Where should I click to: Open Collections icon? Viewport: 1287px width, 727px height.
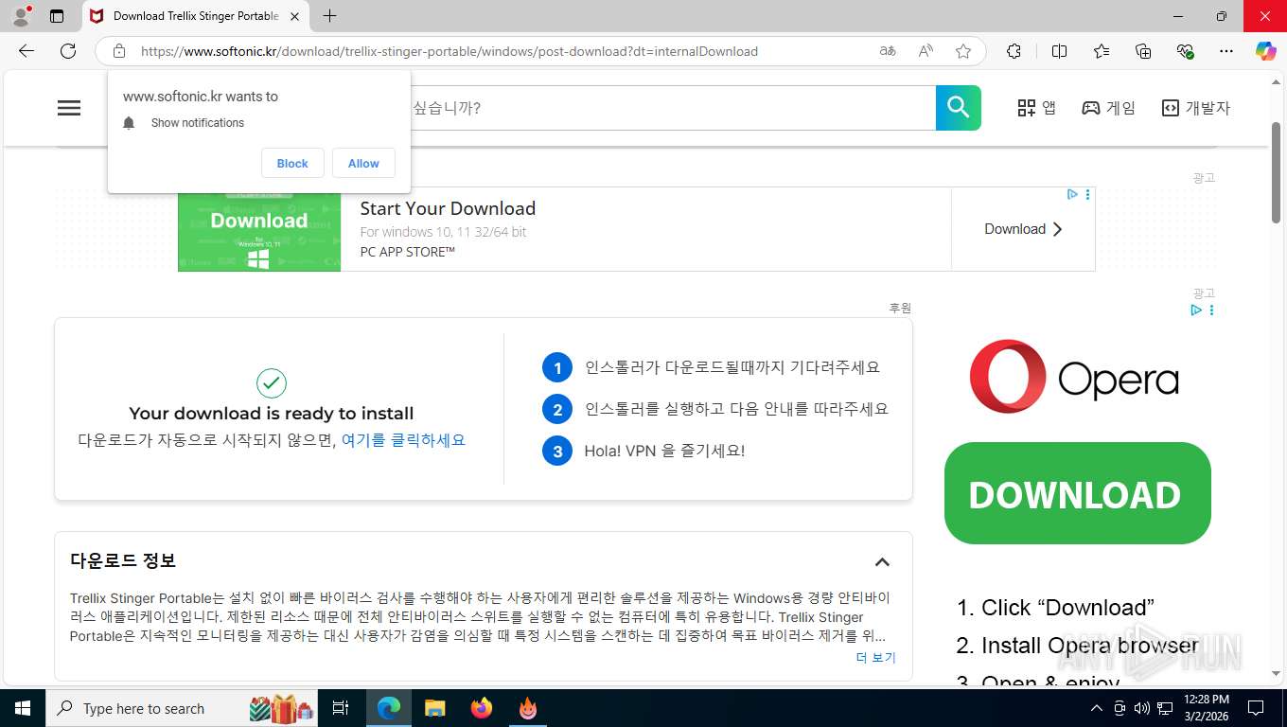[x=1143, y=51]
